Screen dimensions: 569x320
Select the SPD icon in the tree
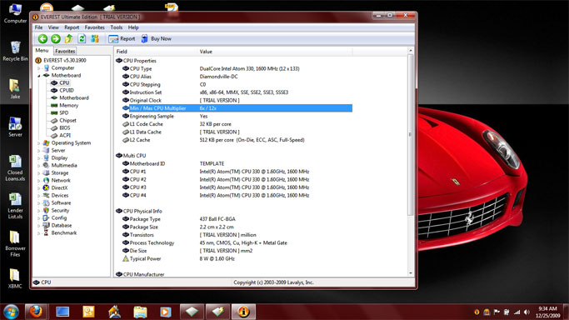pyautogui.click(x=54, y=112)
